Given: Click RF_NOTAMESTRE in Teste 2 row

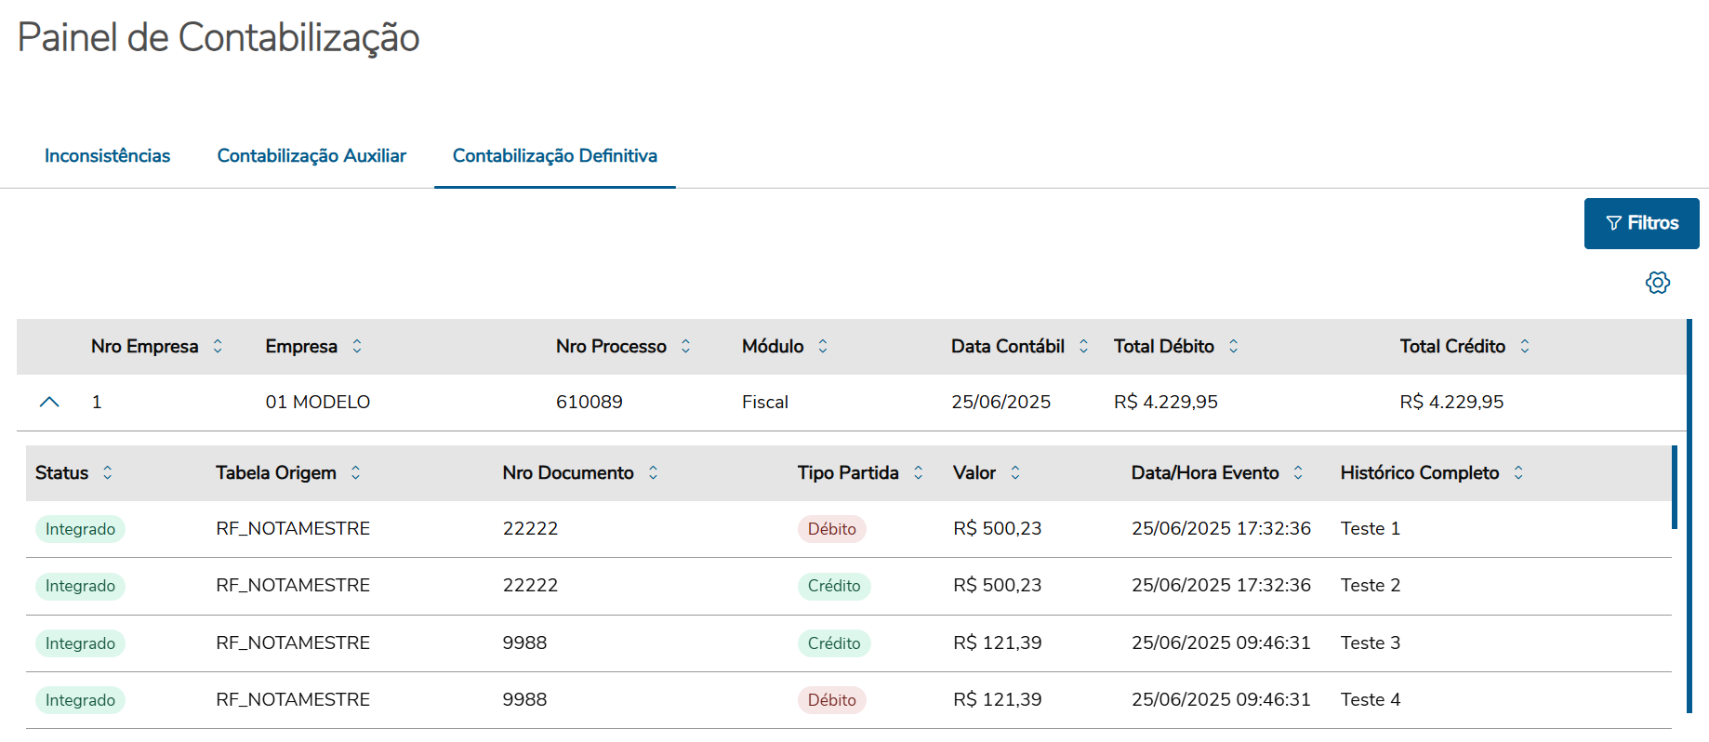Looking at the screenshot, I should tap(293, 585).
